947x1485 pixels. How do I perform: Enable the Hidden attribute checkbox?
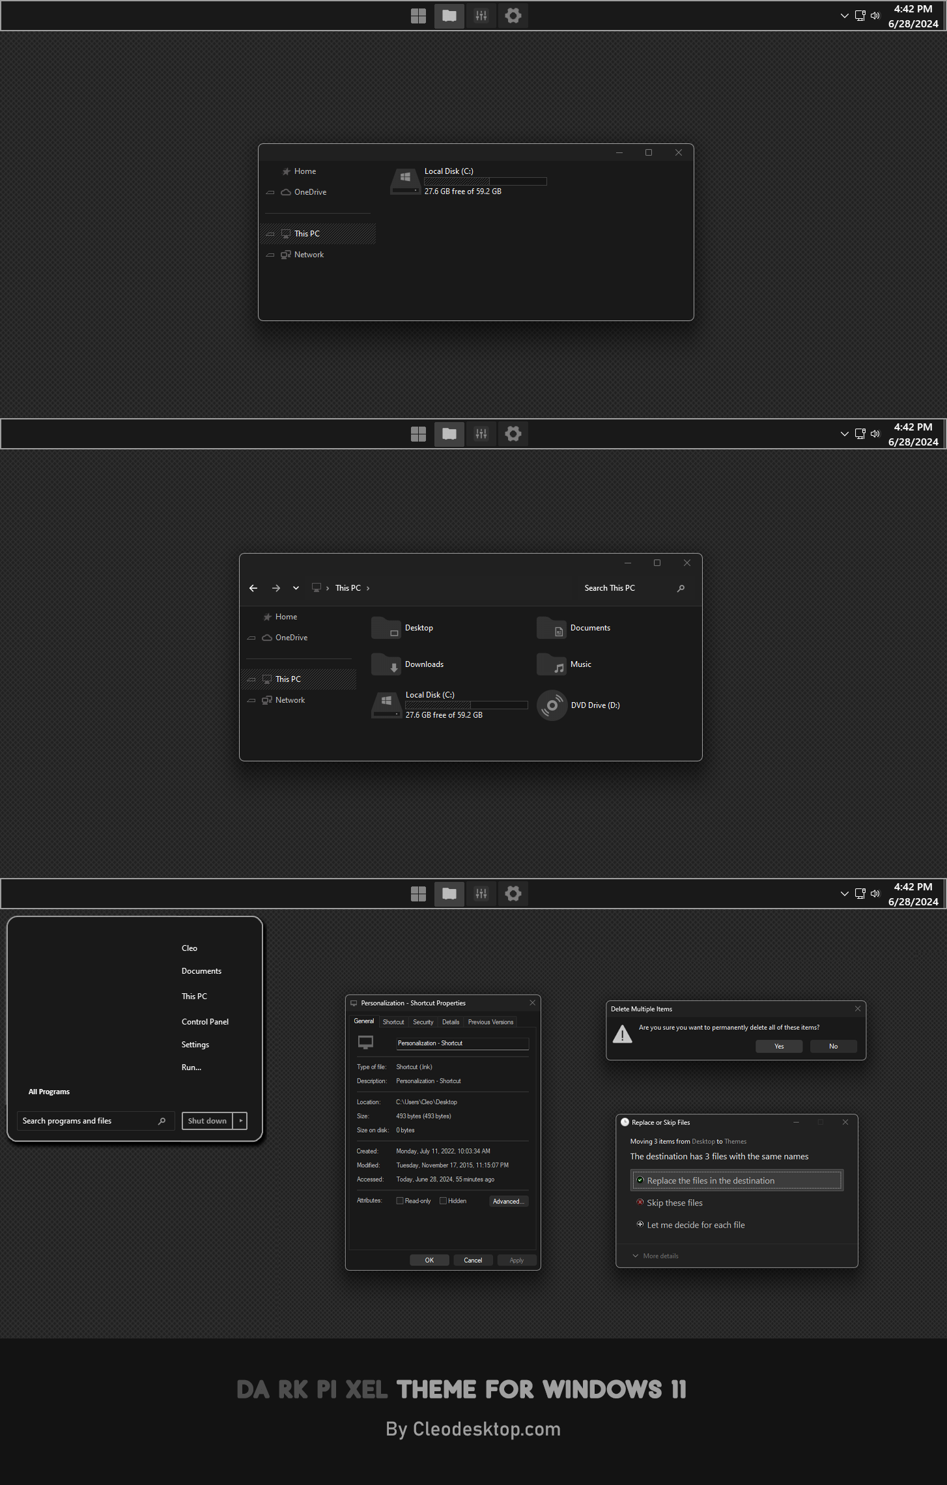tap(443, 1201)
